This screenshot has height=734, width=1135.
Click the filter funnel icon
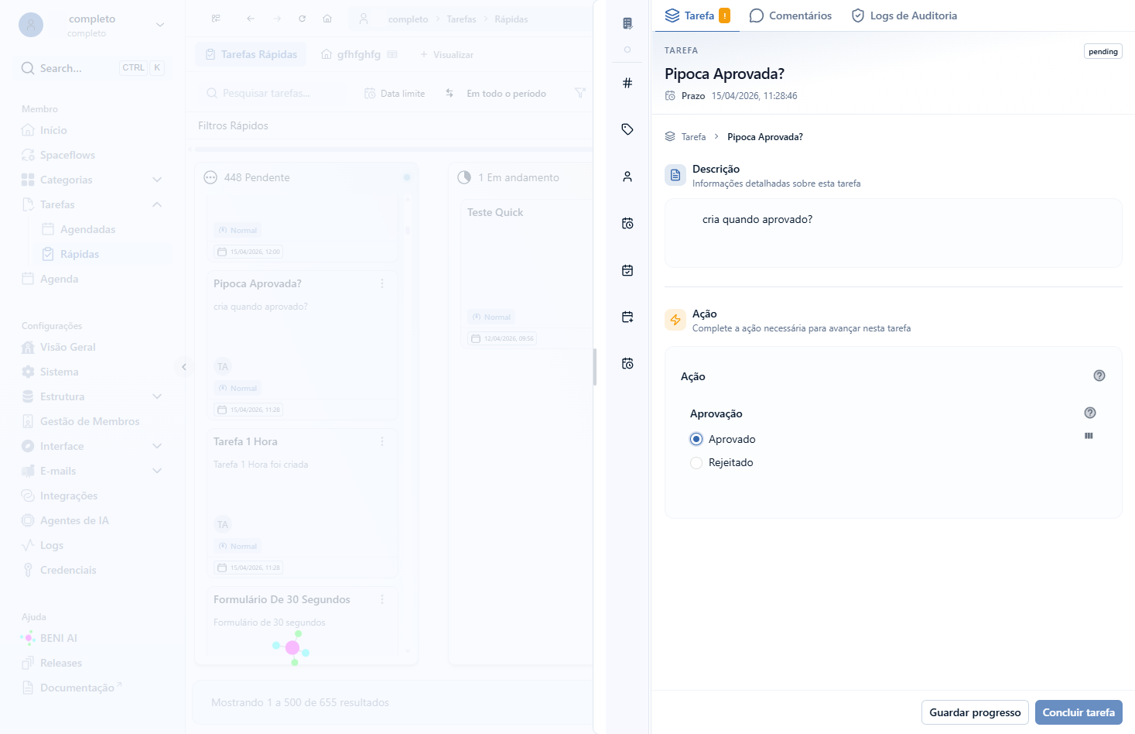point(580,93)
